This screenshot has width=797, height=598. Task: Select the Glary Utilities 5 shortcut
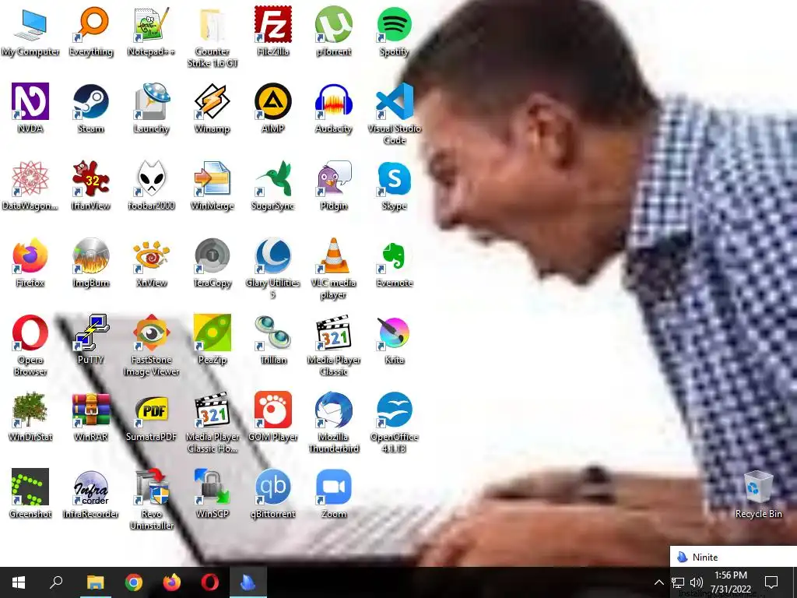(x=273, y=269)
